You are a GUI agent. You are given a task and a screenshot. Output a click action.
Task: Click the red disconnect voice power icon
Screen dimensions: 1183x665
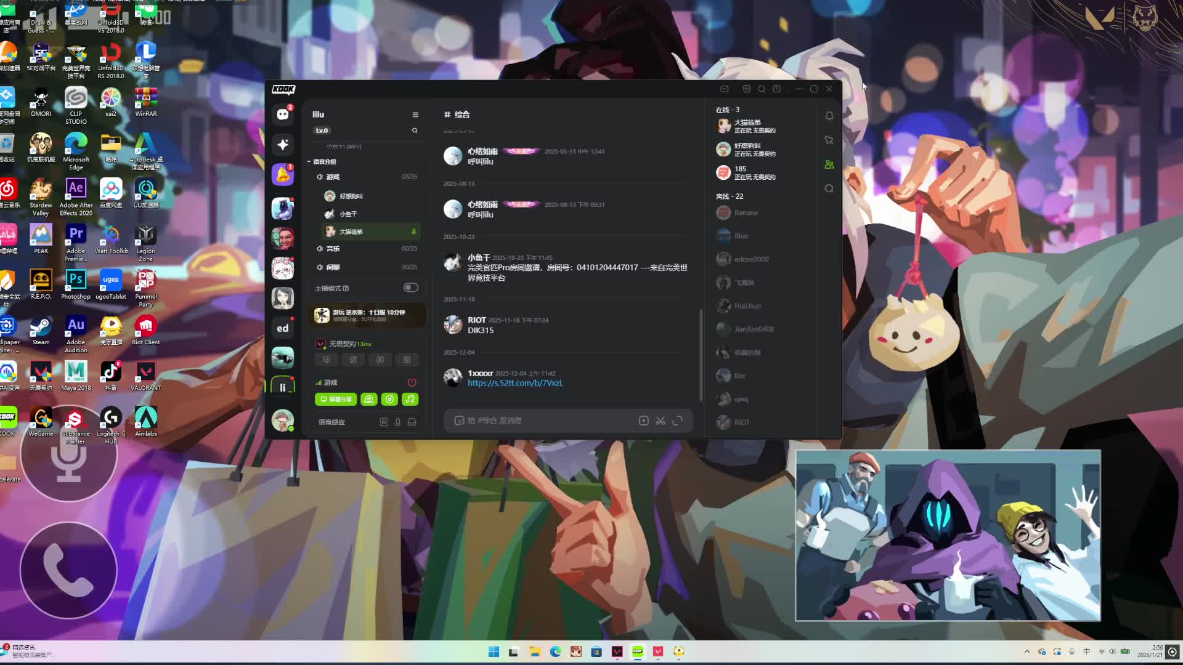[412, 382]
